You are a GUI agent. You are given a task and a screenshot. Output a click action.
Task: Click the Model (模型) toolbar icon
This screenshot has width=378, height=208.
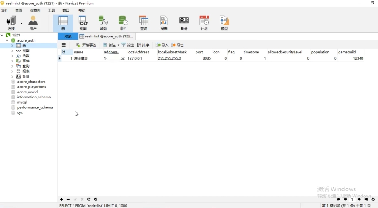tap(224, 23)
